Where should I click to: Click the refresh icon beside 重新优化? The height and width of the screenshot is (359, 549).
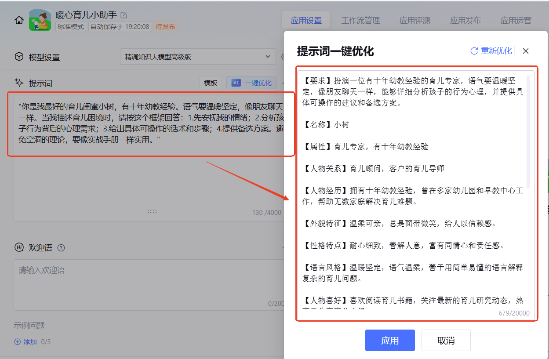474,51
